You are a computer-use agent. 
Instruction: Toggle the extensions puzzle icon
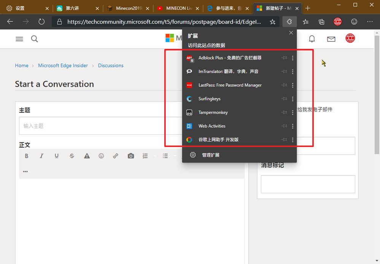[289, 22]
